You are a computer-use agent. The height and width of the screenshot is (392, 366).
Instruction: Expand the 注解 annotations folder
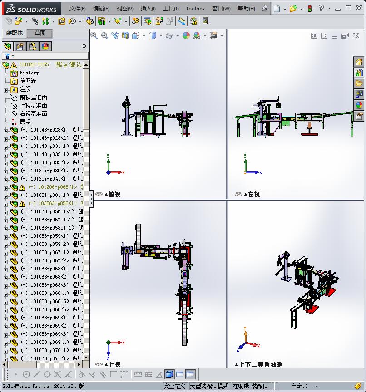(x=5, y=90)
